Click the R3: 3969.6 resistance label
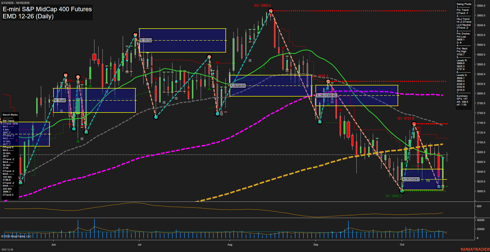Image resolution: width=490 pixels, height=252 pixels. click(262, 5)
